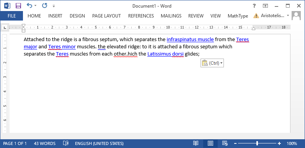Zoom out with minus button
305x148 pixels.
[235, 143]
